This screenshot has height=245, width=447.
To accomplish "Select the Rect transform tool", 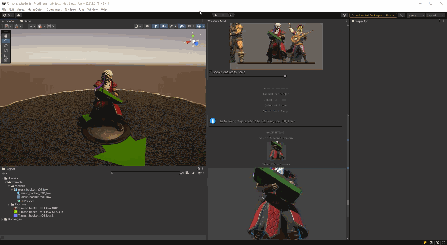I will tap(6, 56).
